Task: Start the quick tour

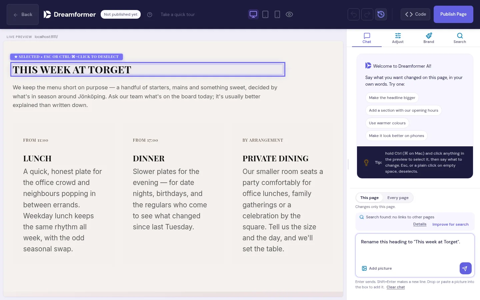Action: coord(178,14)
